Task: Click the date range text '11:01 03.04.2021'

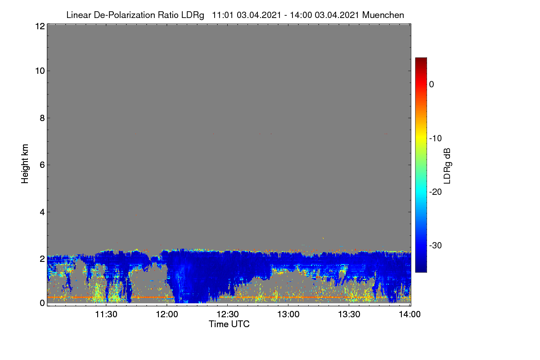Action: 246,15
